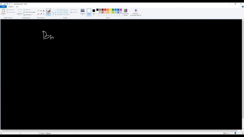244x137 pixels.
Task: Select the Triangle shape in gallery
Action: tap(67, 10)
